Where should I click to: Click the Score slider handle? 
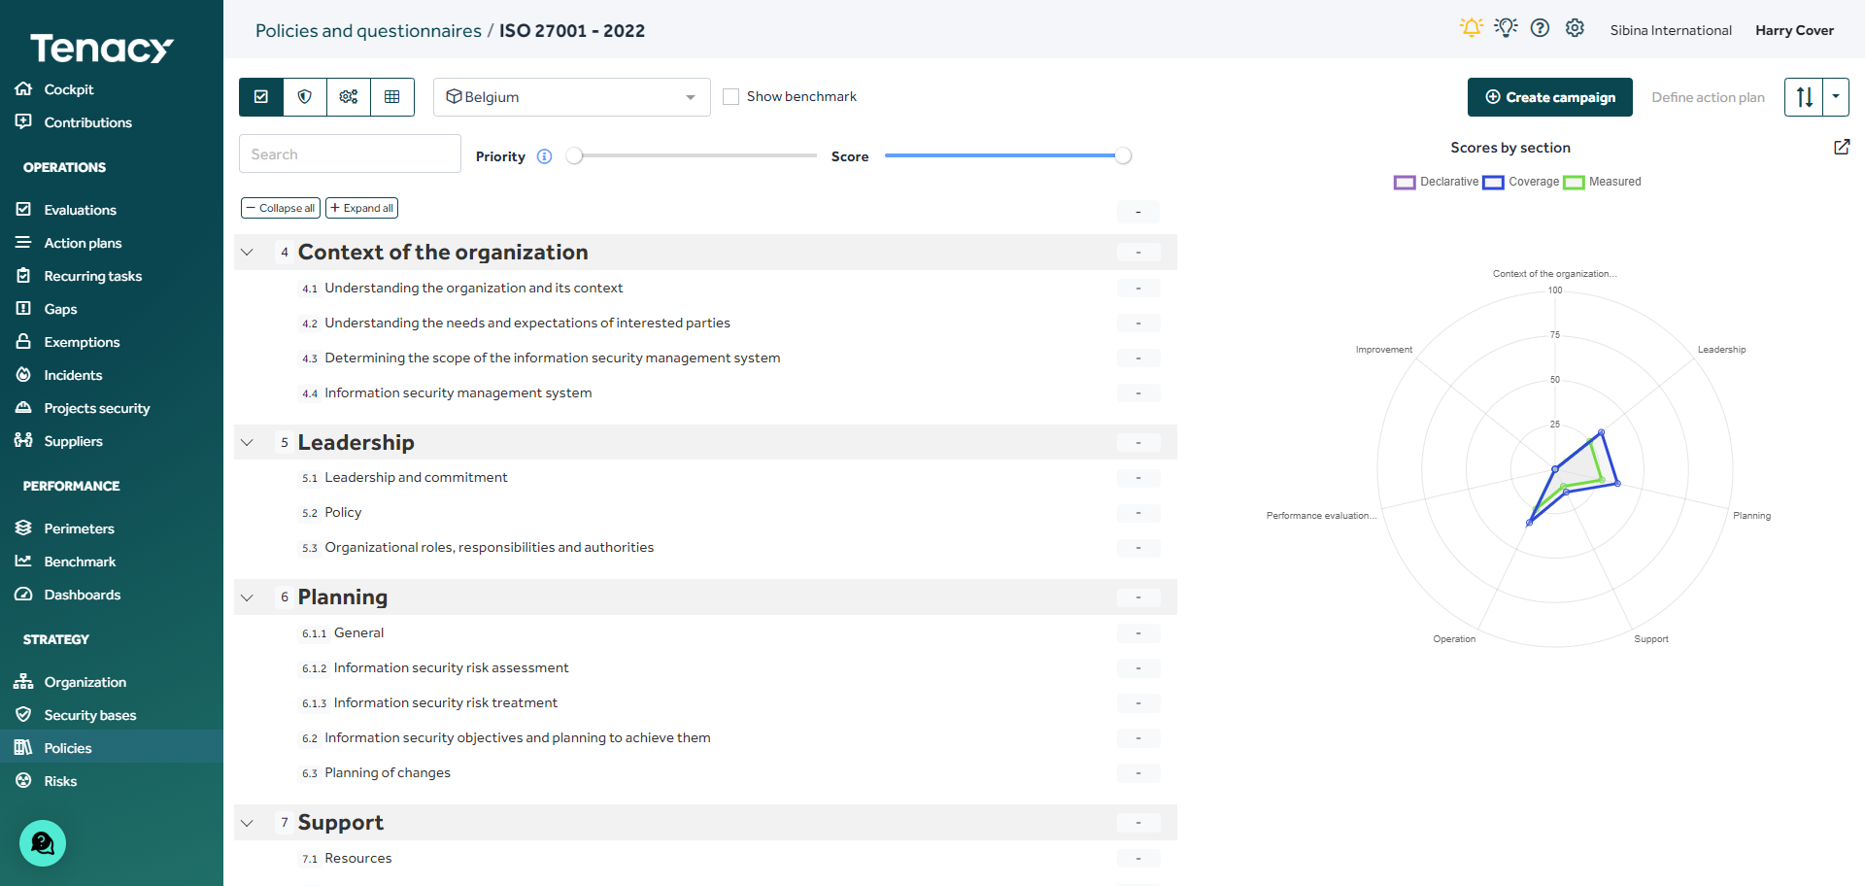pyautogui.click(x=1123, y=155)
